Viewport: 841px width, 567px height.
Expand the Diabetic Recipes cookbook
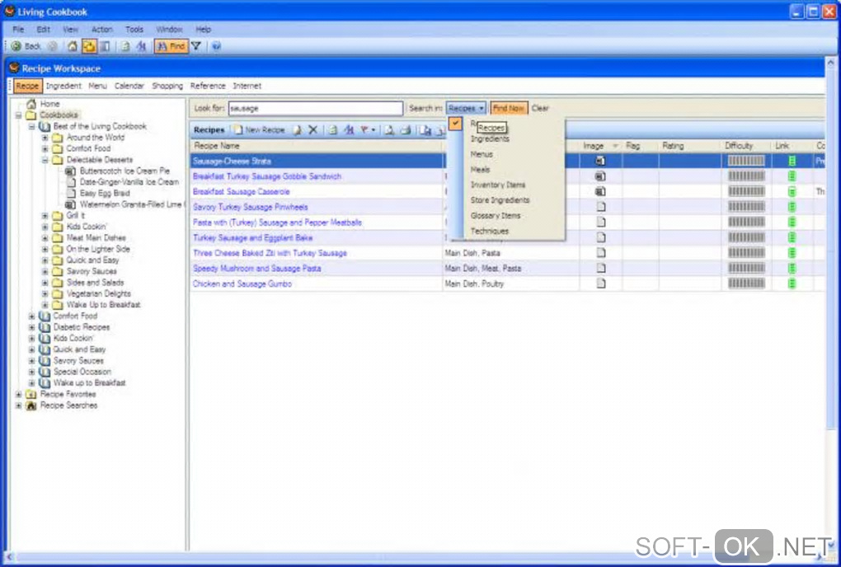[x=32, y=327]
